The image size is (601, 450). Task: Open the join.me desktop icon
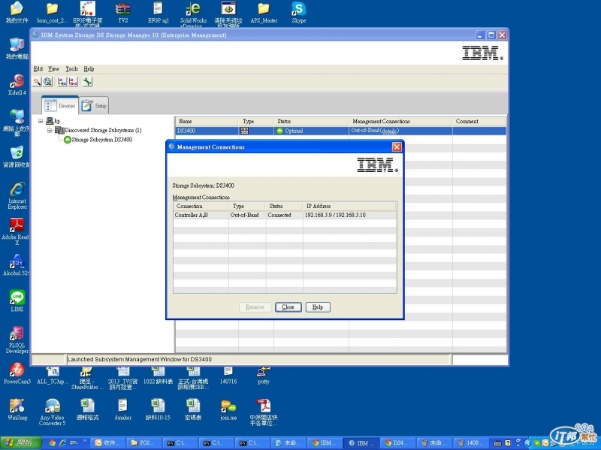point(228,409)
